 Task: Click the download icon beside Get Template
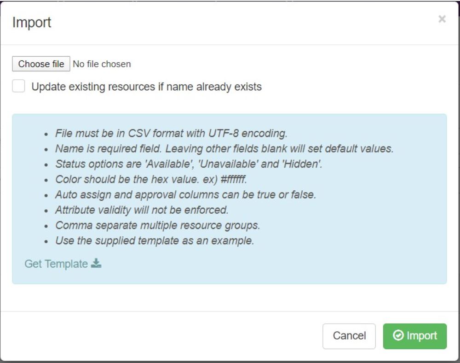(x=97, y=264)
